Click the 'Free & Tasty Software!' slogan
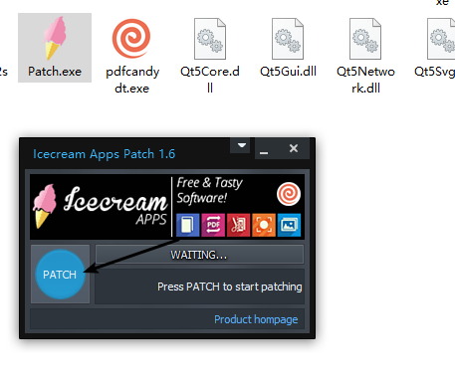The width and height of the screenshot is (455, 382). 210,190
